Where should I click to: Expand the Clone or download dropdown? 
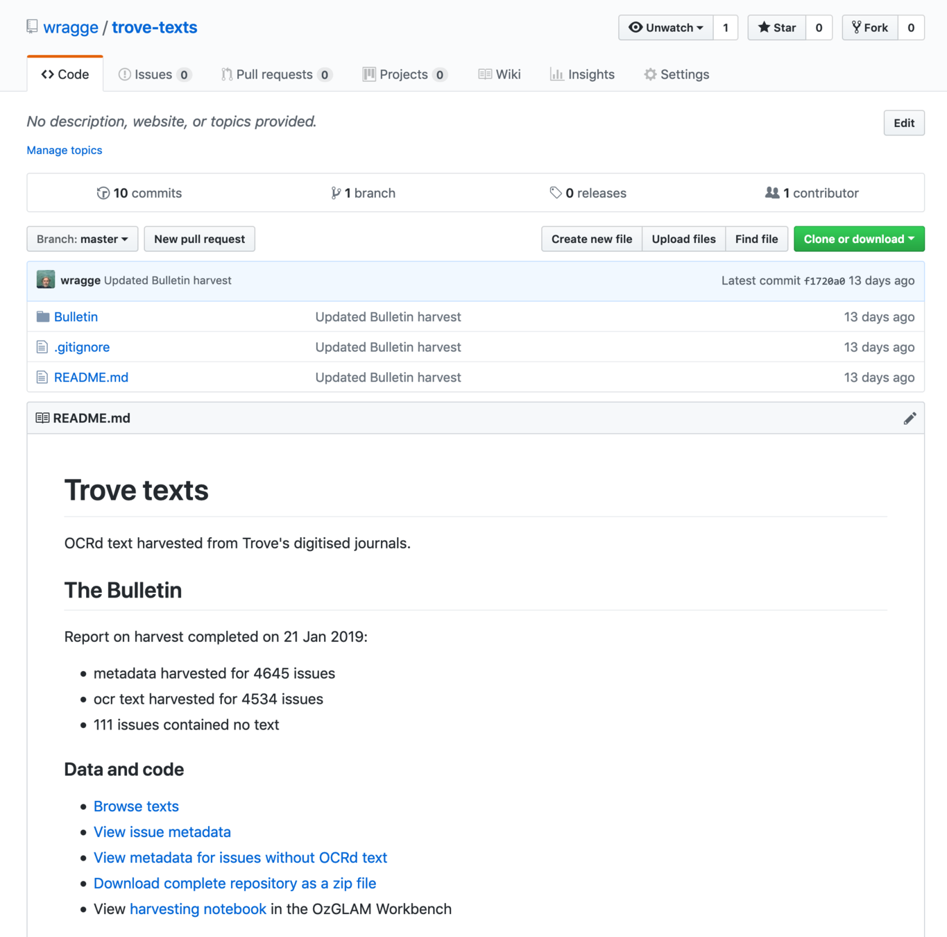click(859, 239)
